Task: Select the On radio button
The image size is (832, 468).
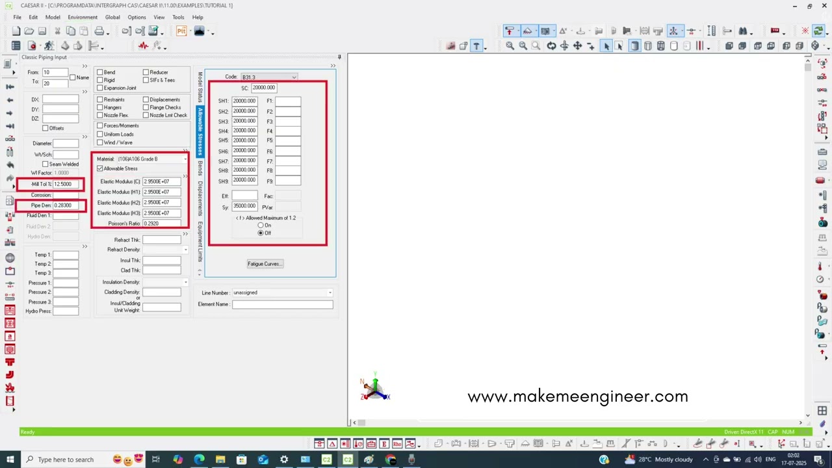Action: point(261,225)
